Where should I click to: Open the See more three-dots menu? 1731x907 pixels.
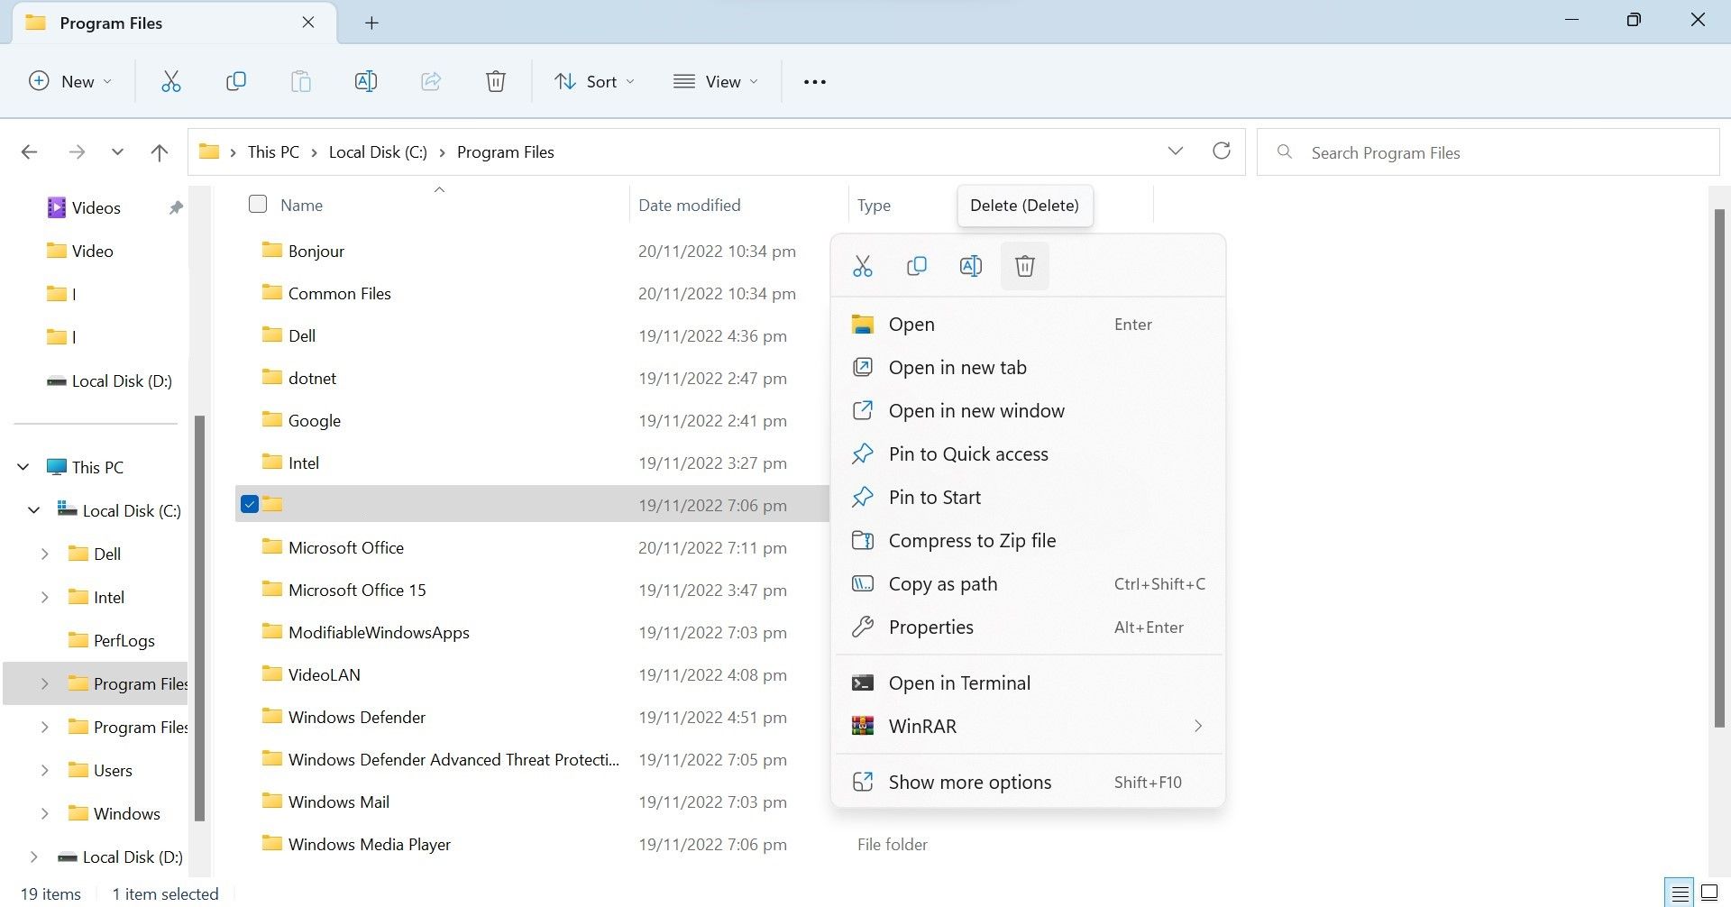tap(815, 82)
